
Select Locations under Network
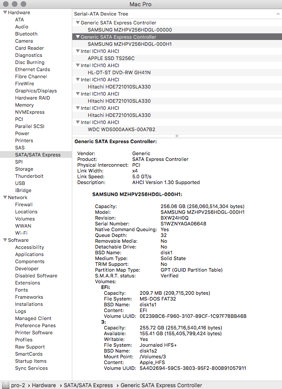point(26,212)
